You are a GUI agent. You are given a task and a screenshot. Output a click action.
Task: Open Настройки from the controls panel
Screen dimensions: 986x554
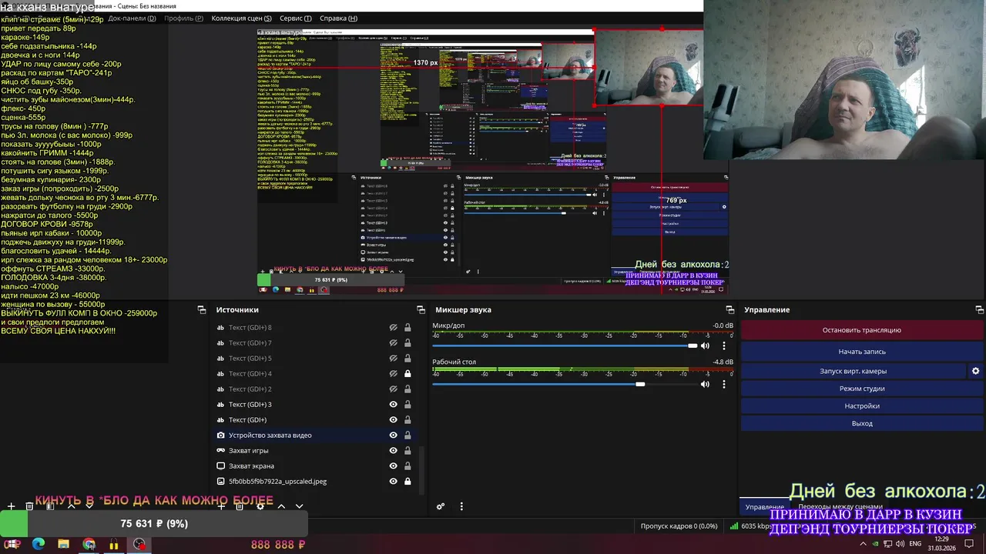861,406
